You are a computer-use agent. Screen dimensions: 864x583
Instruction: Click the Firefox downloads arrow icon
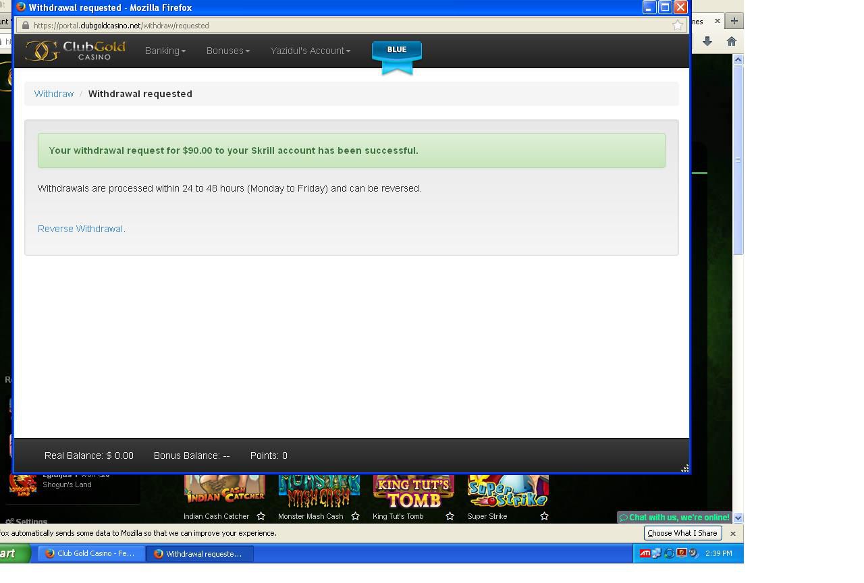click(707, 41)
